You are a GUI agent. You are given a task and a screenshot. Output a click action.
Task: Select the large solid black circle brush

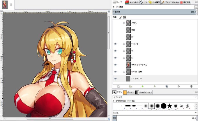click(164, 106)
